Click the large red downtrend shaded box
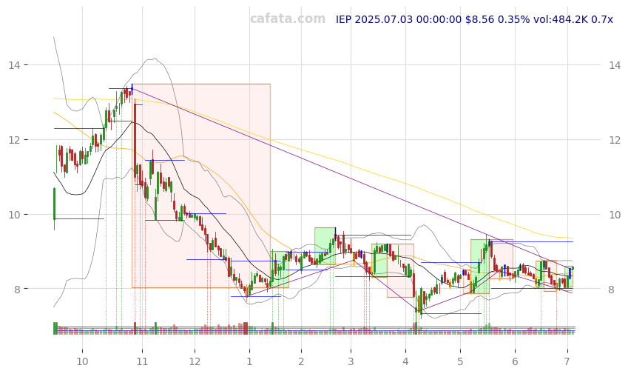The image size is (628, 374). [201, 186]
